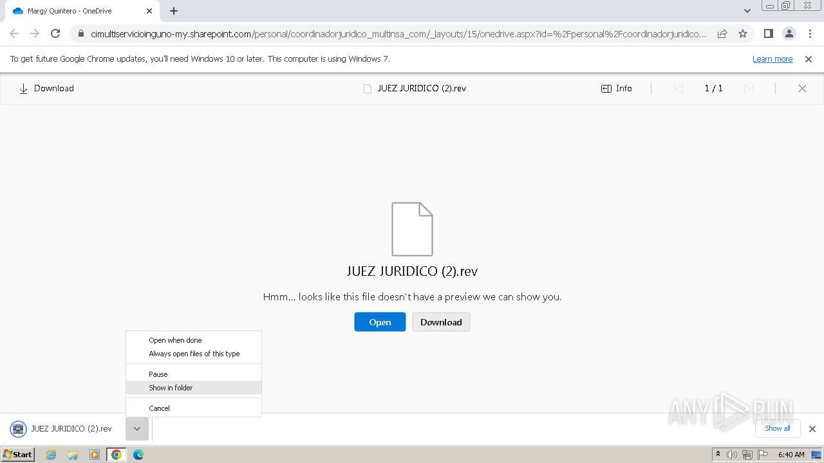824x463 pixels.
Task: Open the Windows Start menu
Action: tap(18, 455)
